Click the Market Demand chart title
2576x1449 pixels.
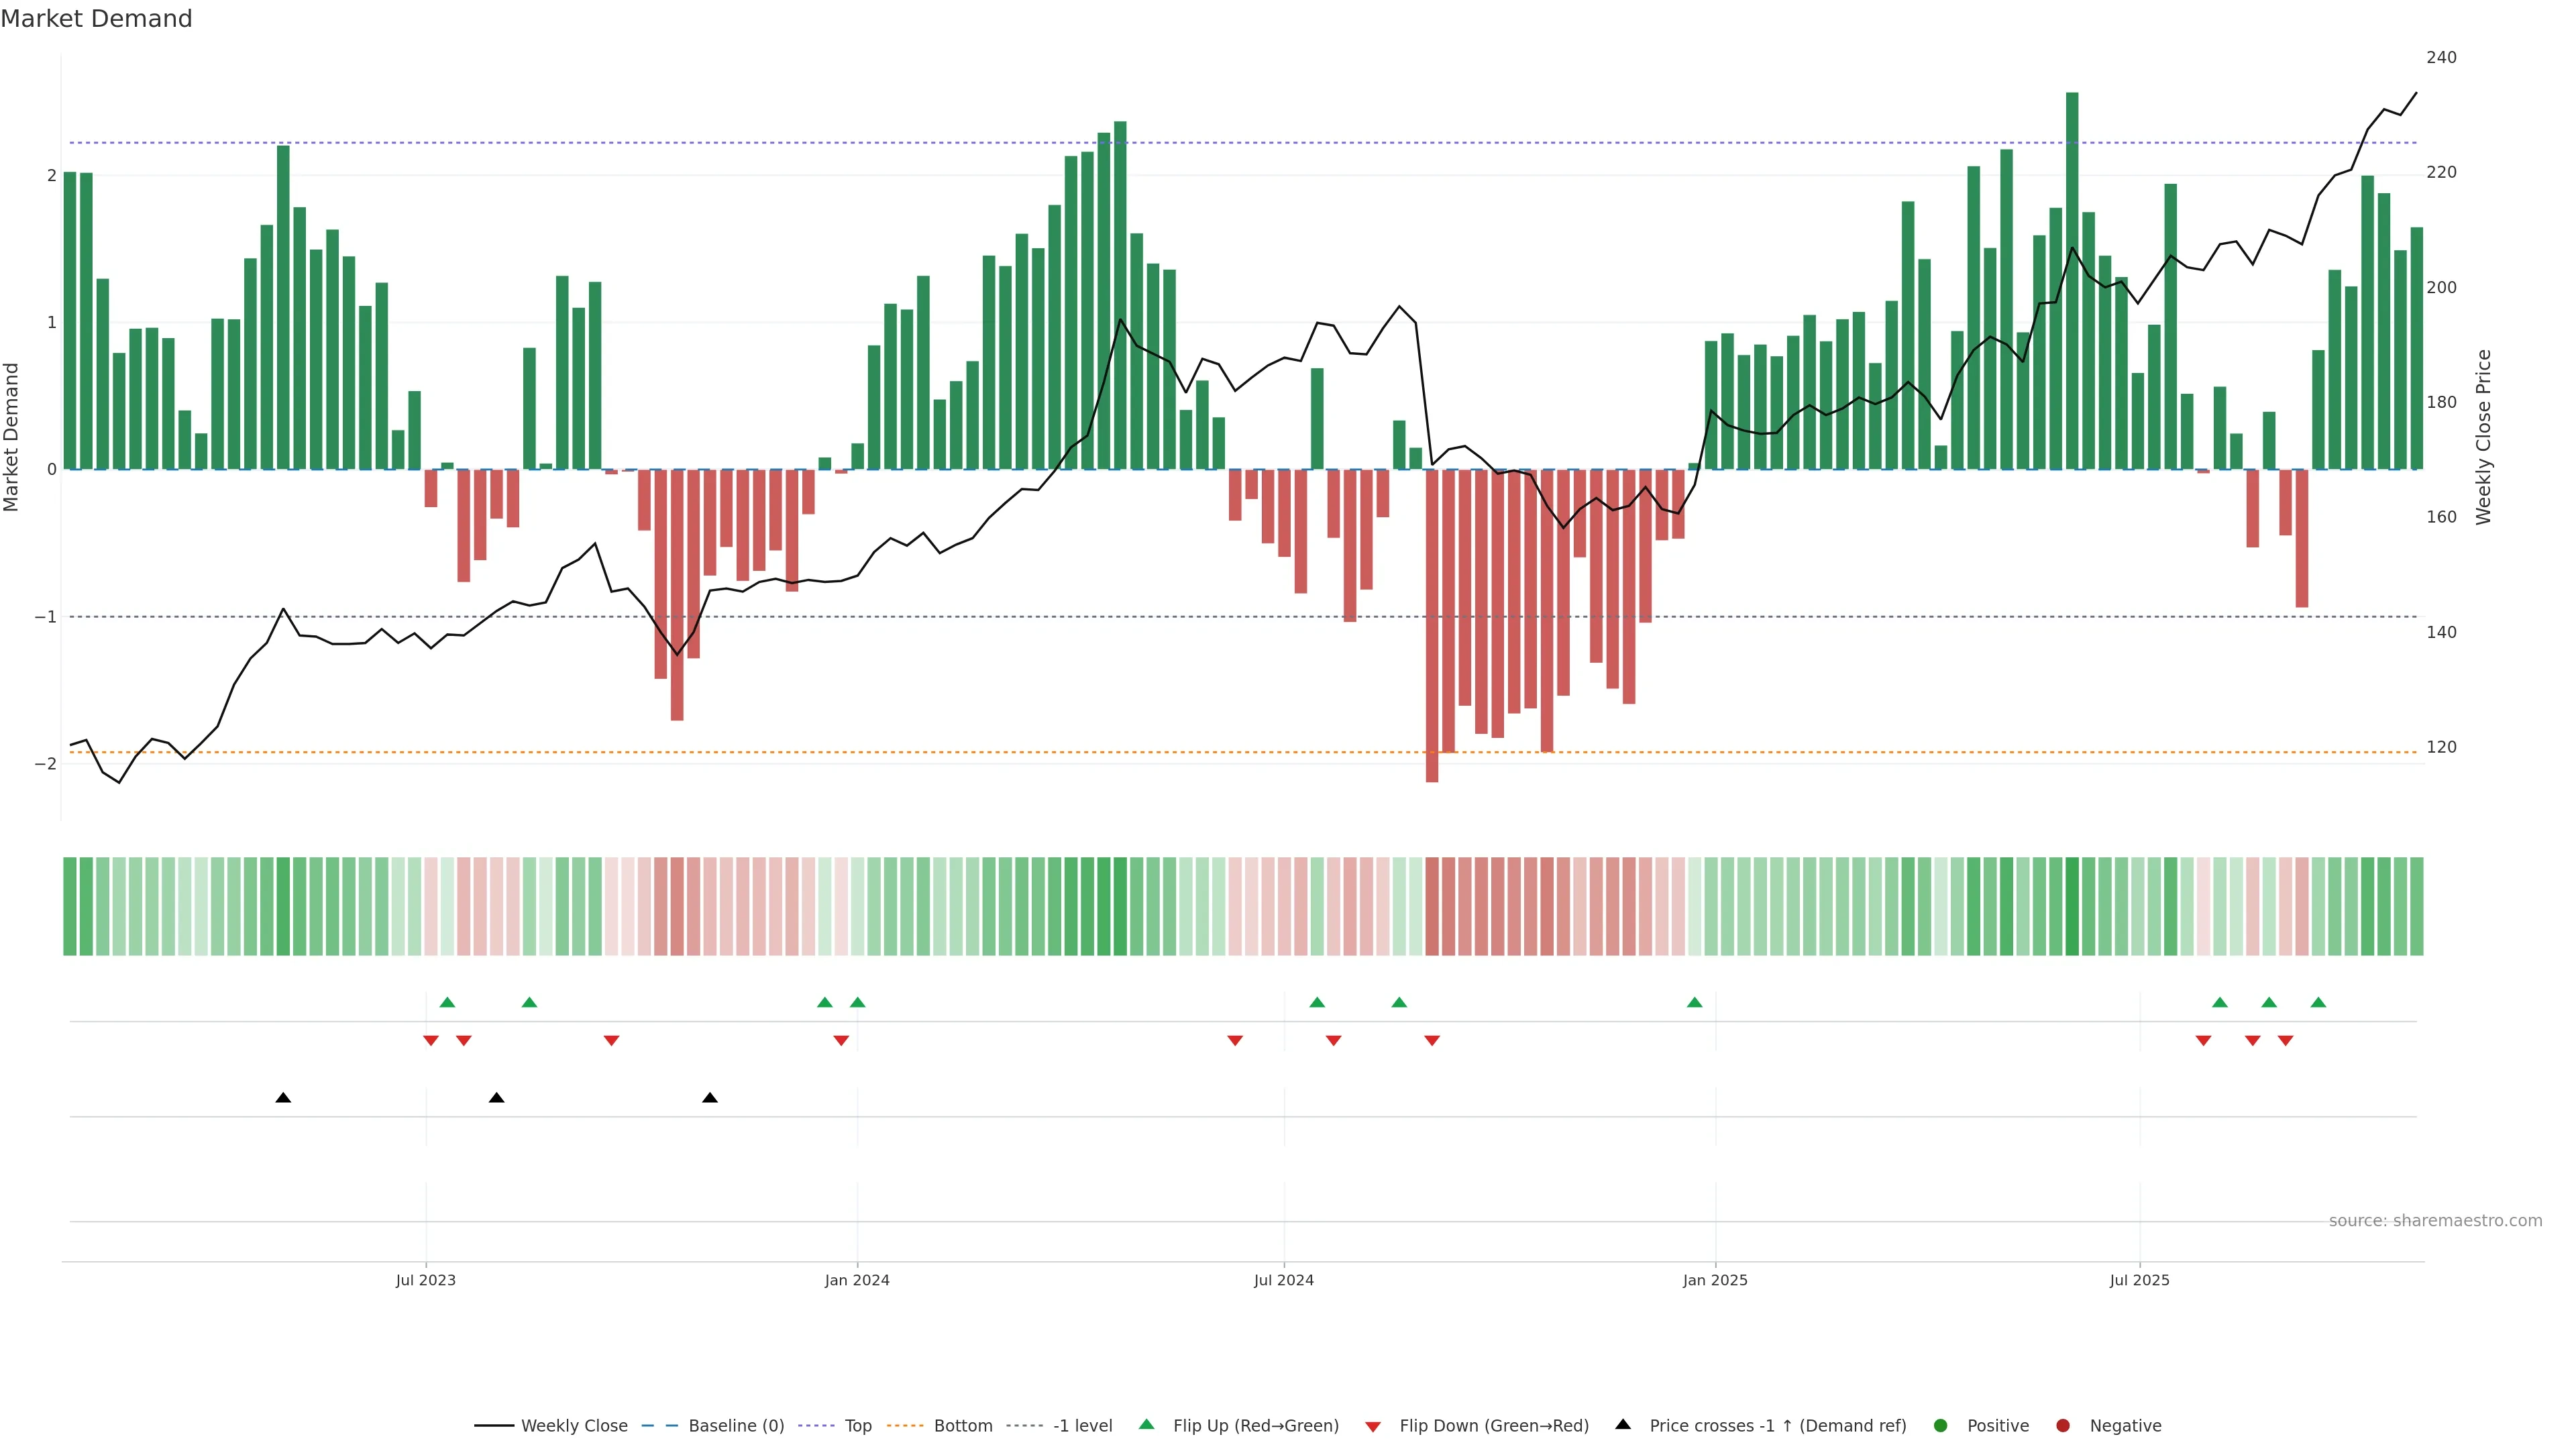point(96,19)
